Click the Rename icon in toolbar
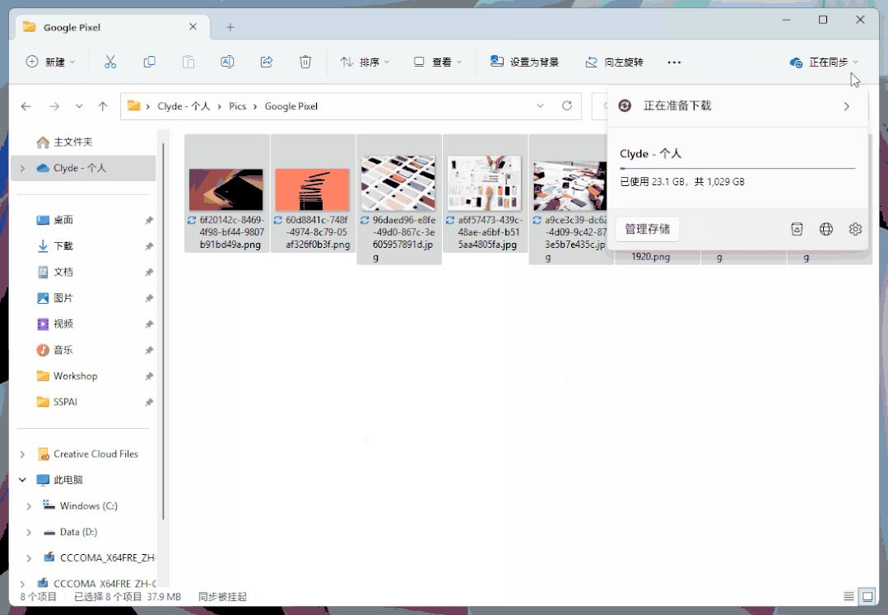The height and width of the screenshot is (615, 888). [x=227, y=62]
